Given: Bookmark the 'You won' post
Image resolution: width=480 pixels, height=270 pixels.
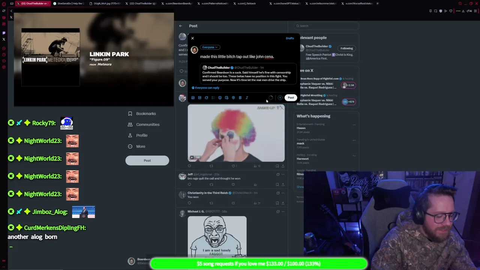Looking at the screenshot, I should (277, 203).
